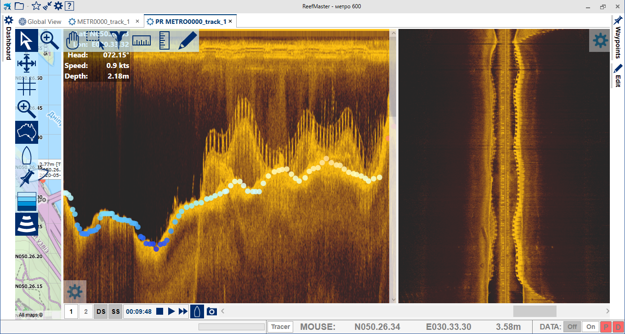Open the folder icon in title bar
Screen dimensions: 625x334
[19, 6]
